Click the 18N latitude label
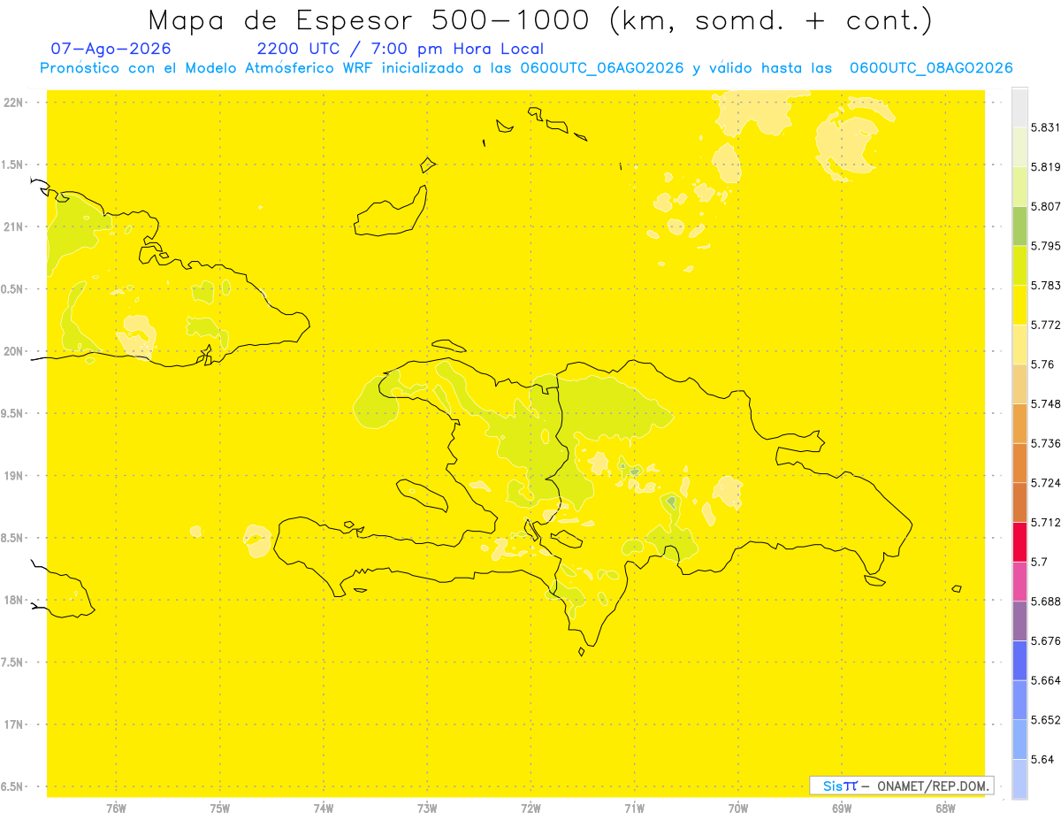The width and height of the screenshot is (1061, 820). tap(13, 600)
